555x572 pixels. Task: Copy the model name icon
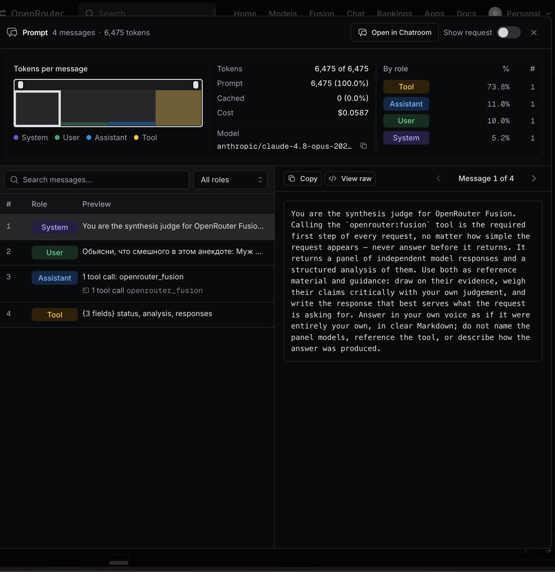[363, 146]
